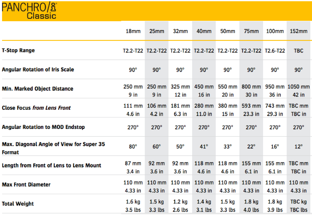Select the 380 mm close focus value

pos(228,106)
